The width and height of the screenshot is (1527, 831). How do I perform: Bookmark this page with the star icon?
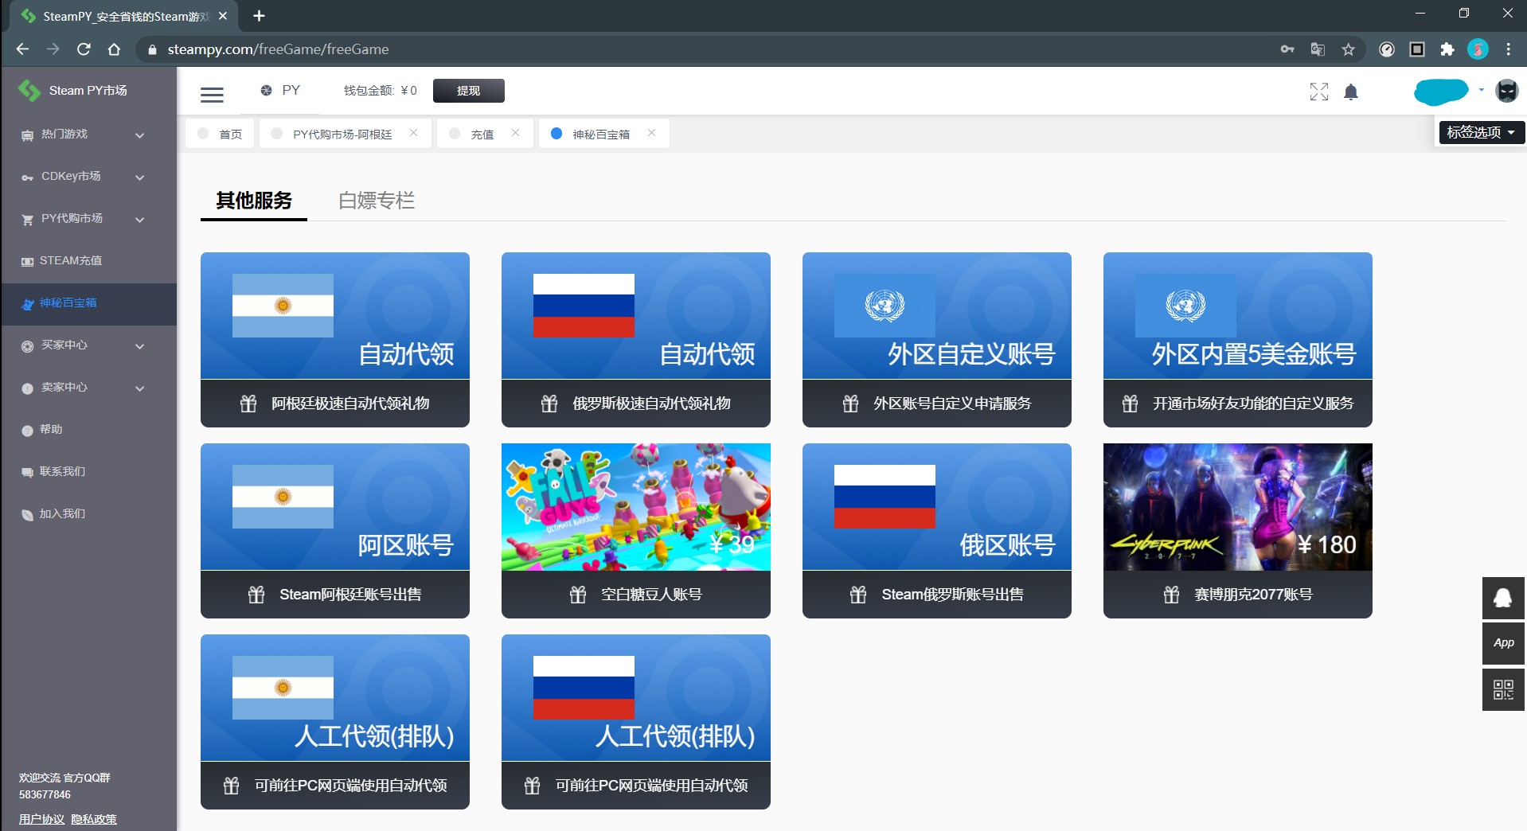coord(1349,49)
